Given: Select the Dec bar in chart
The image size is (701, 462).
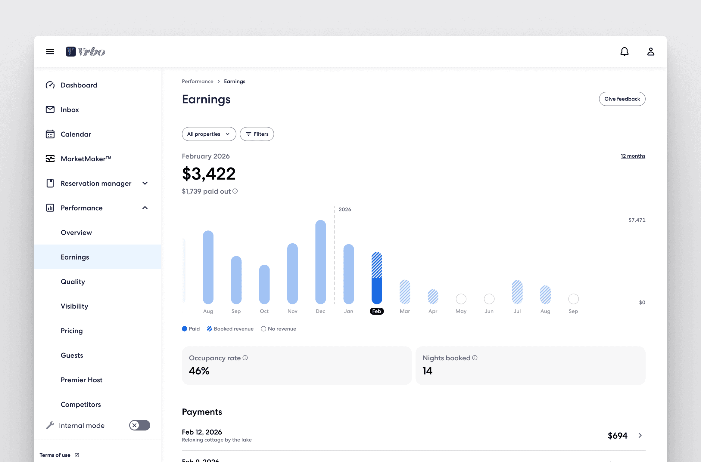Looking at the screenshot, I should [x=320, y=262].
